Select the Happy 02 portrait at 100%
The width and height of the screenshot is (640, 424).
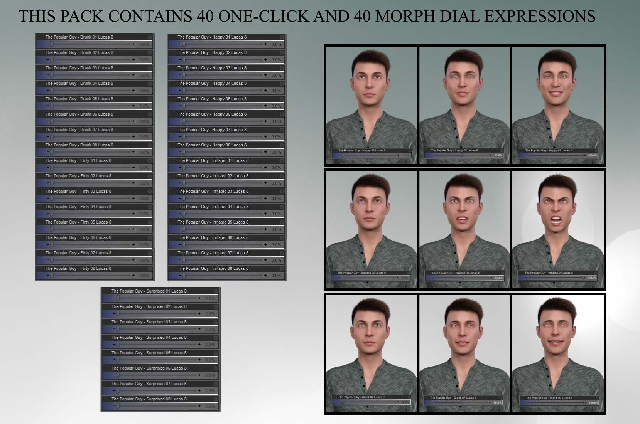(x=558, y=105)
